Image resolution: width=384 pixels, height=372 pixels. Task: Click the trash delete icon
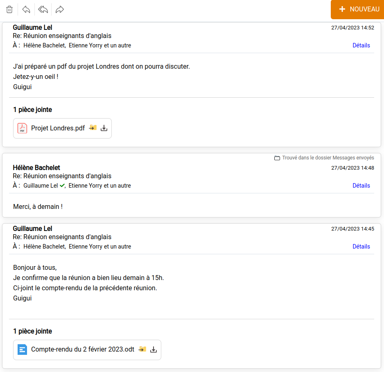(x=9, y=9)
